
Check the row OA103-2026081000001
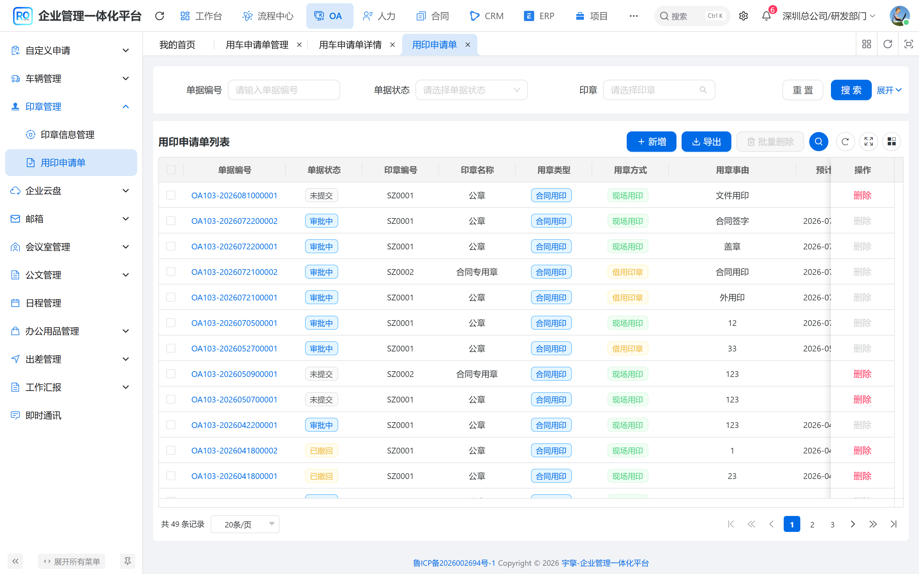click(171, 195)
